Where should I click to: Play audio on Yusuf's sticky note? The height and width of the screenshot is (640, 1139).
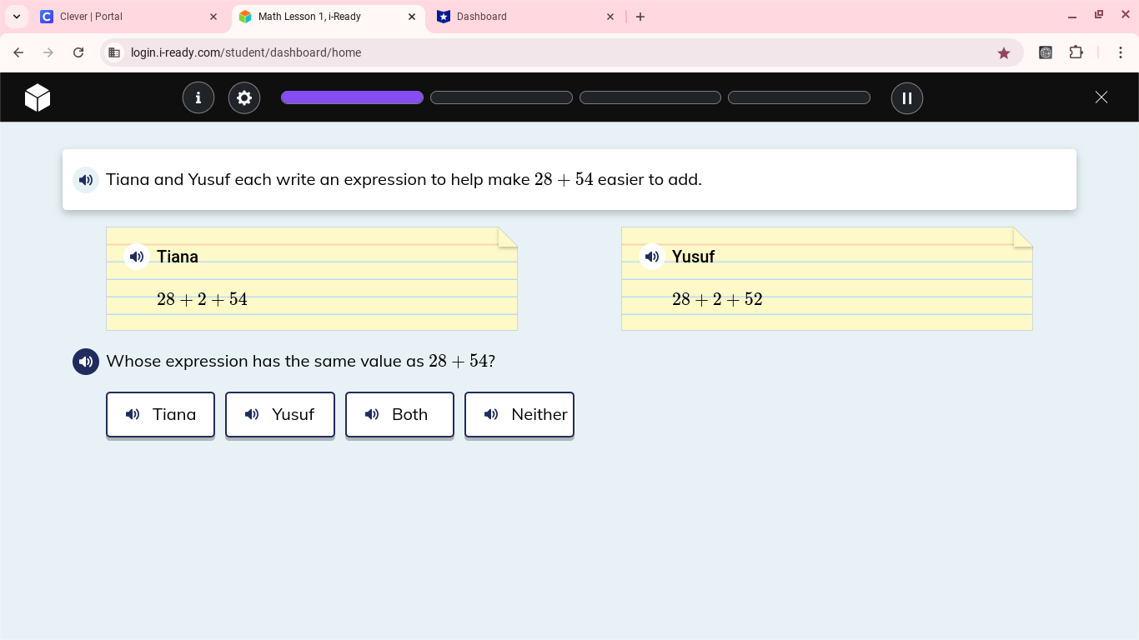[x=651, y=257]
